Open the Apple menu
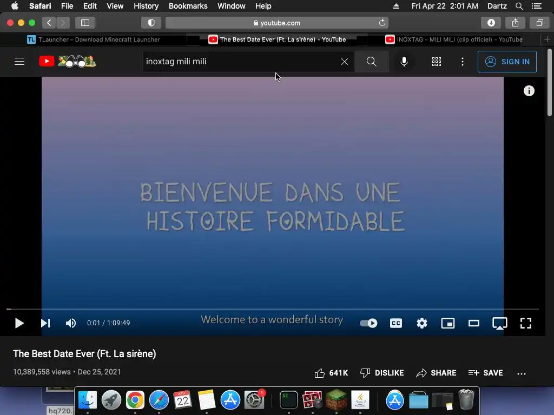 (x=15, y=6)
